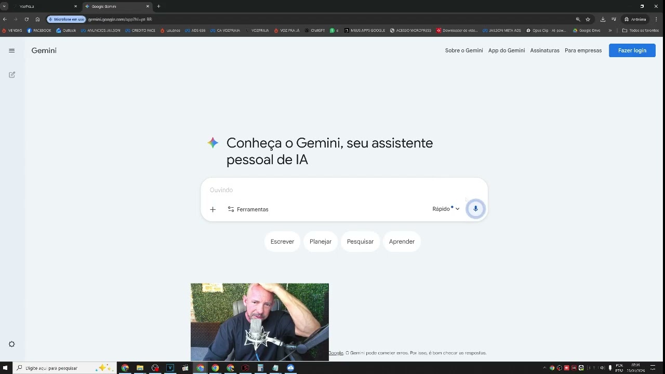Select the Escrever suggestion chip
This screenshot has height=374, width=665.
[x=282, y=242]
